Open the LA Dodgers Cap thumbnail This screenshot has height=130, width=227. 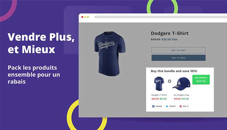click(x=181, y=84)
